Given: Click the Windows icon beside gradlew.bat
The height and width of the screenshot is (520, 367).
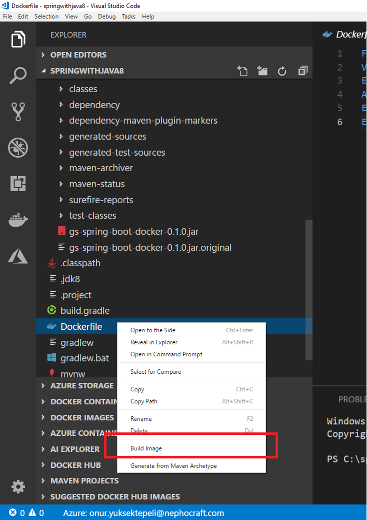Looking at the screenshot, I should (51, 358).
